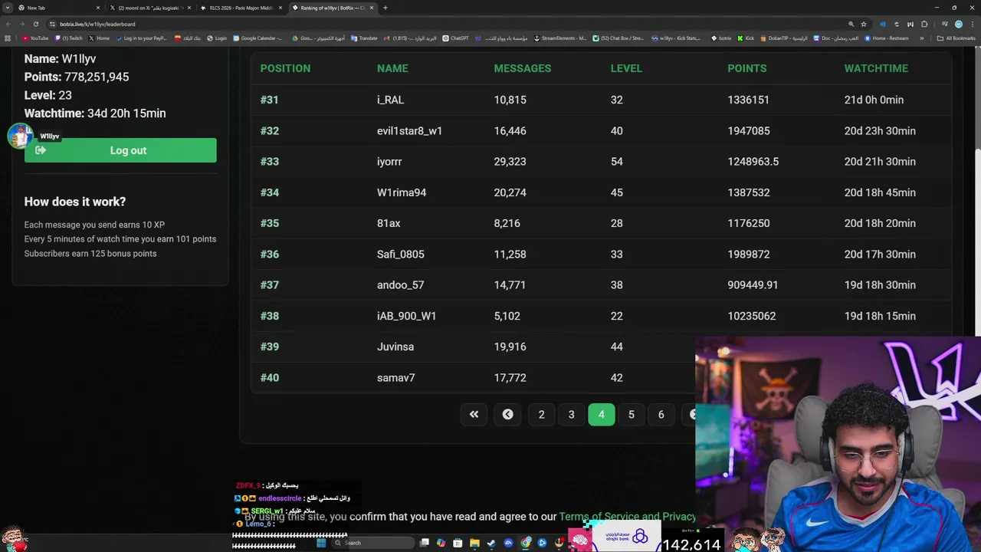This screenshot has width=981, height=552.
Task: Click the Log out button
Action: [120, 150]
